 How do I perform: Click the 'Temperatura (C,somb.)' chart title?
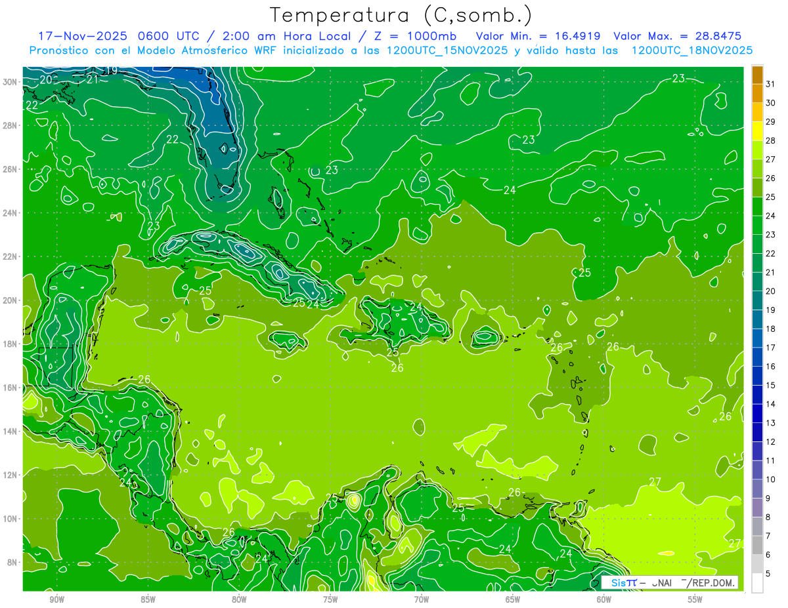pyautogui.click(x=401, y=15)
